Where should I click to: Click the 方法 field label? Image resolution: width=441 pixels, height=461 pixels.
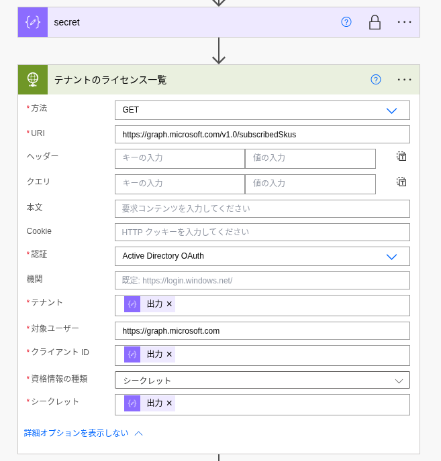coord(39,108)
